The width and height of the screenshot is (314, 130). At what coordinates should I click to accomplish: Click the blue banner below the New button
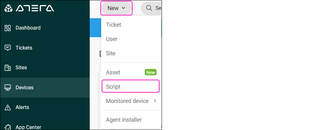click(95, 28)
